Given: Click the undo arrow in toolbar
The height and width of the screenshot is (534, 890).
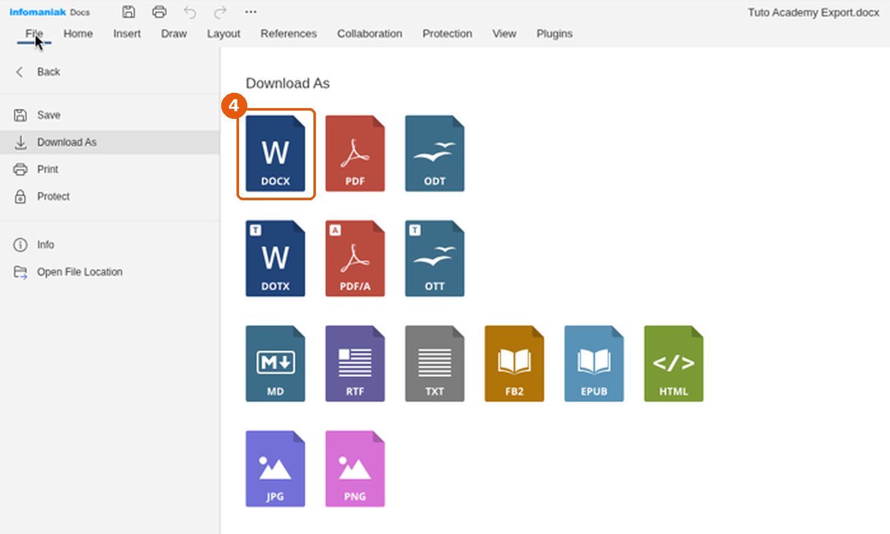Looking at the screenshot, I should [189, 11].
